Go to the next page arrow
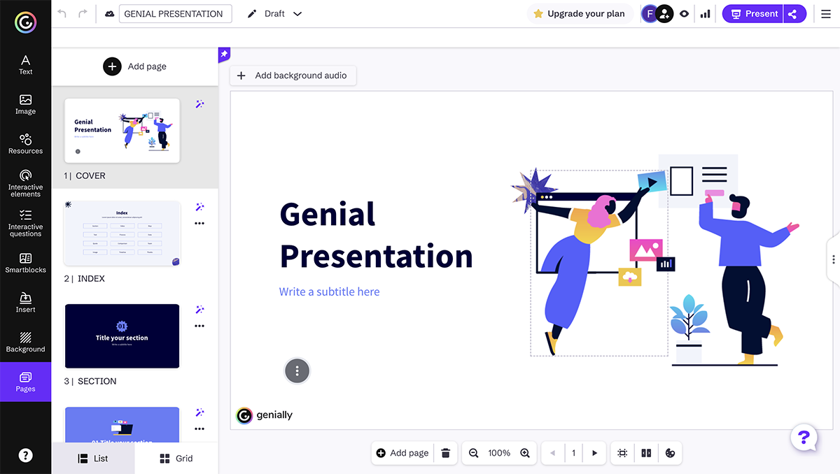The width and height of the screenshot is (840, 474). pos(594,453)
